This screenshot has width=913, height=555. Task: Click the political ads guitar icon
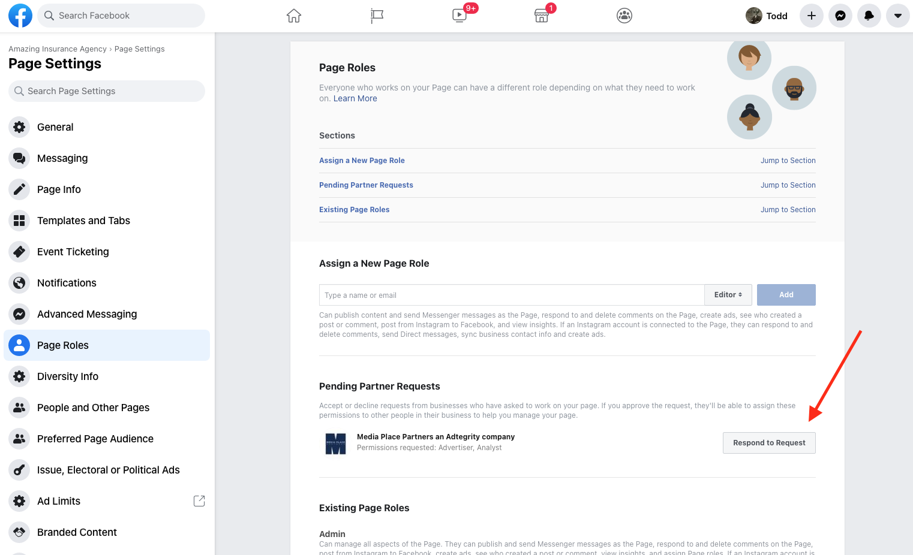coord(19,470)
